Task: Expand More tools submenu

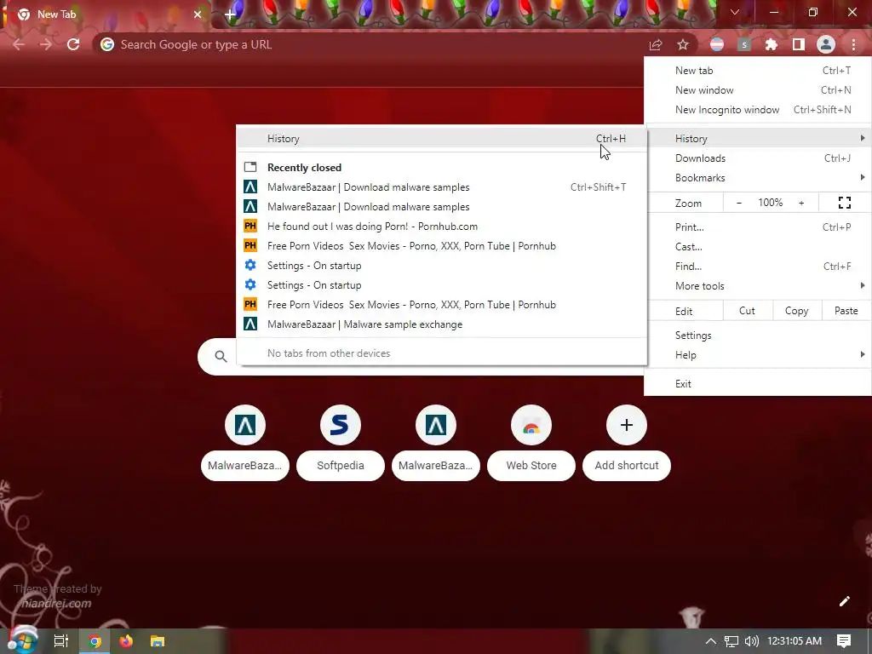Action: click(x=758, y=286)
